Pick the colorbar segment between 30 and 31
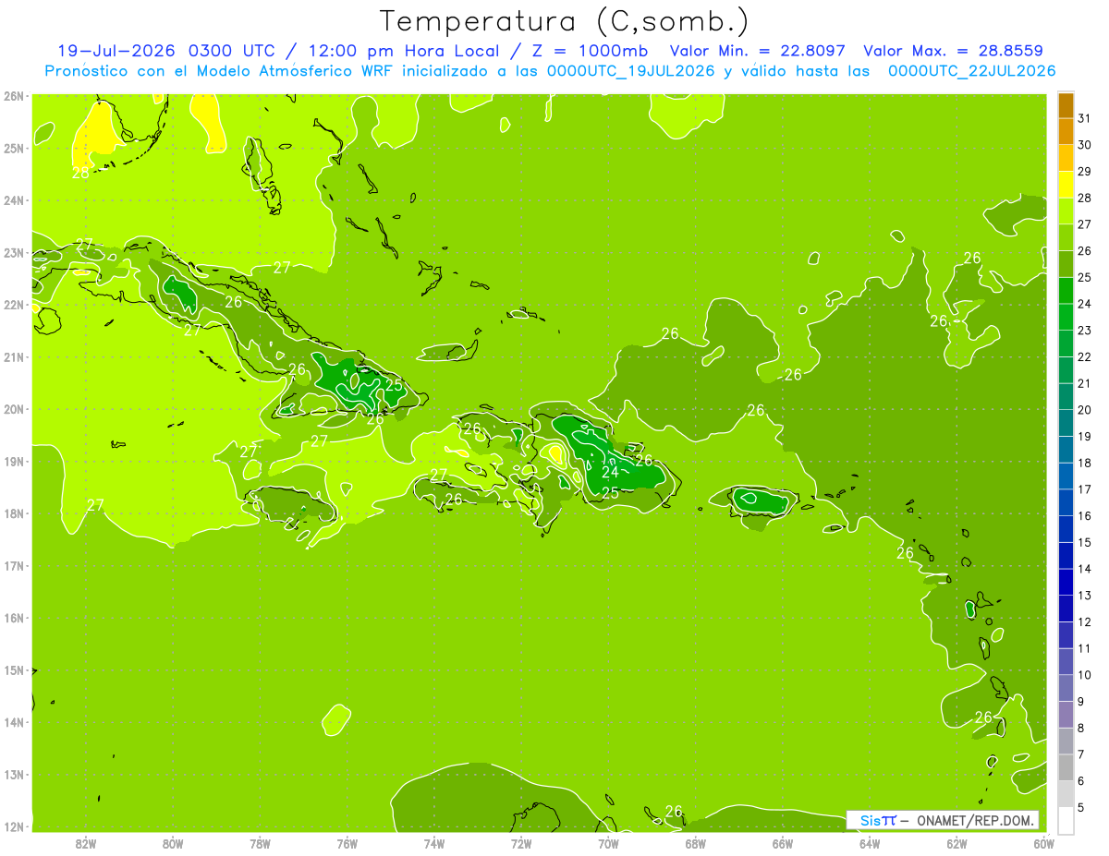 (1066, 131)
